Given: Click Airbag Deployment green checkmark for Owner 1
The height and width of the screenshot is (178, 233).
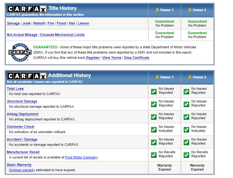Looking at the screenshot, I should coord(154,117).
